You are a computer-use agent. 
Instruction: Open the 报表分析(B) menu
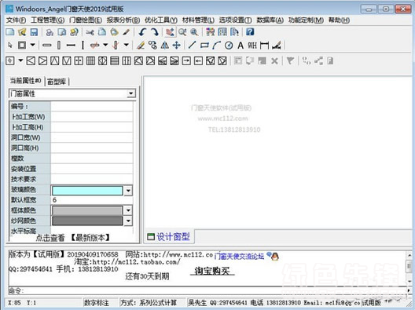(x=123, y=20)
